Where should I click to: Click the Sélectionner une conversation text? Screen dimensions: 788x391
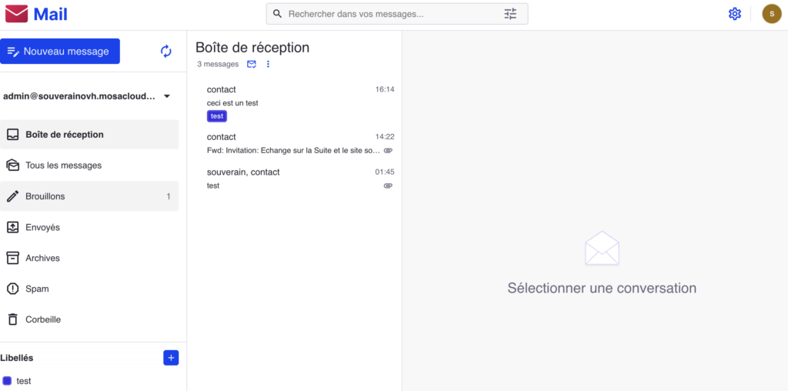click(x=602, y=289)
